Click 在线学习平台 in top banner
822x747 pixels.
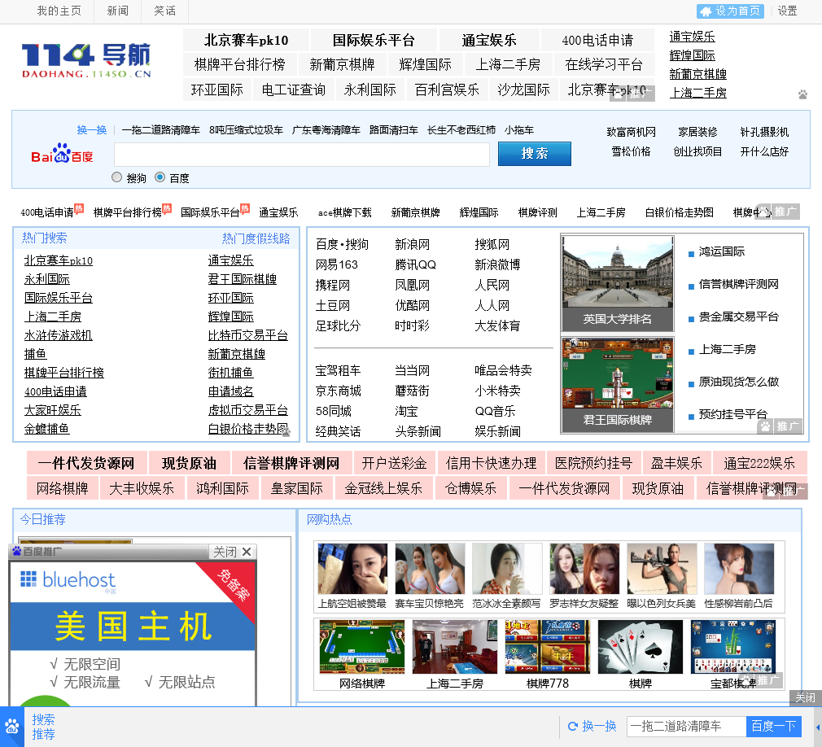604,64
